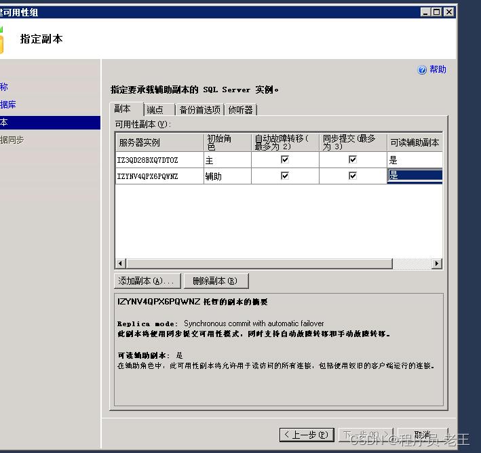The width and height of the screenshot is (481, 453).
Task: Open the 备份首选项 tab
Action: click(199, 110)
